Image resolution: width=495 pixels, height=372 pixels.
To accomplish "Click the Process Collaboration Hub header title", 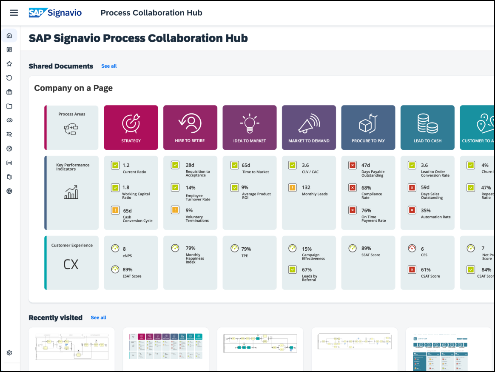I will click(151, 13).
